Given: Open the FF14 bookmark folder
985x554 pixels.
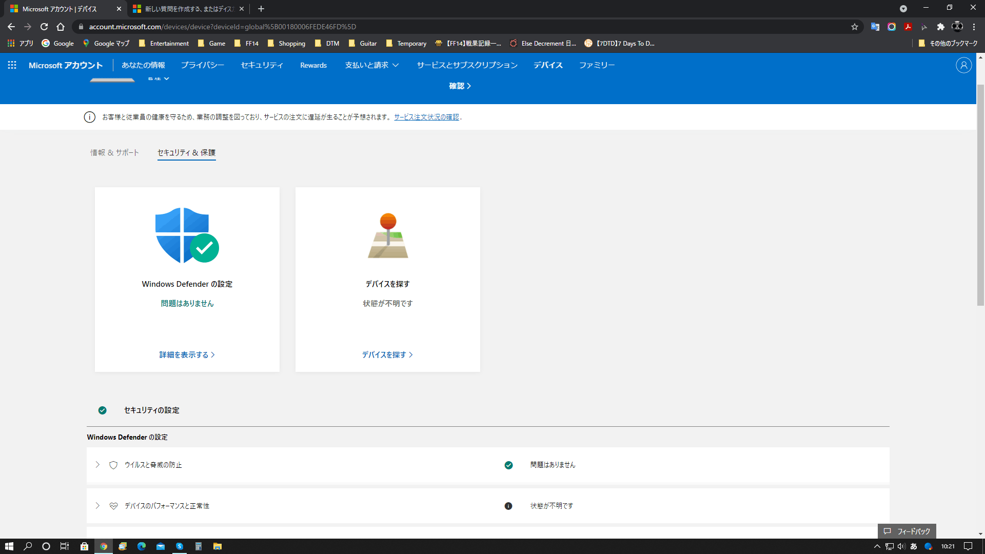Looking at the screenshot, I should [x=246, y=44].
